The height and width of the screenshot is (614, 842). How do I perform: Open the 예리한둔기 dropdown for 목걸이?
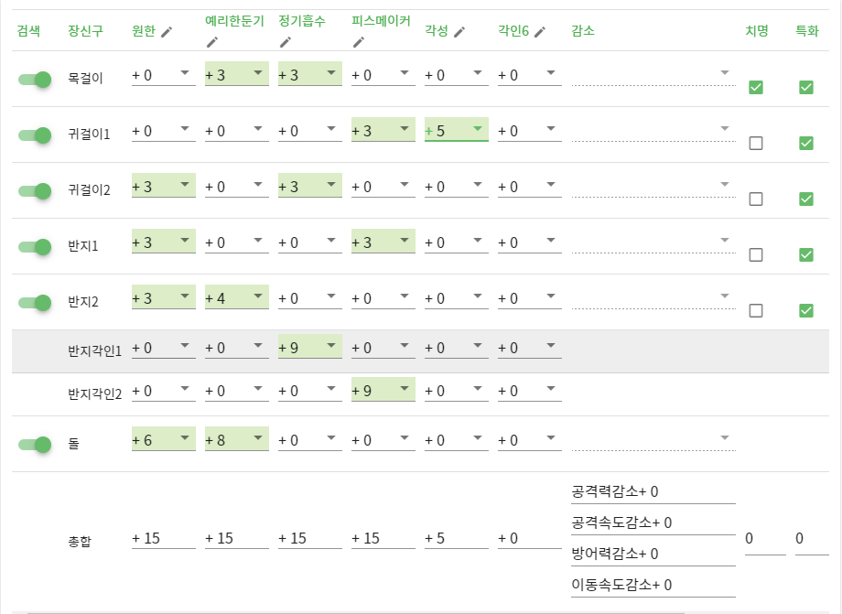coord(237,75)
